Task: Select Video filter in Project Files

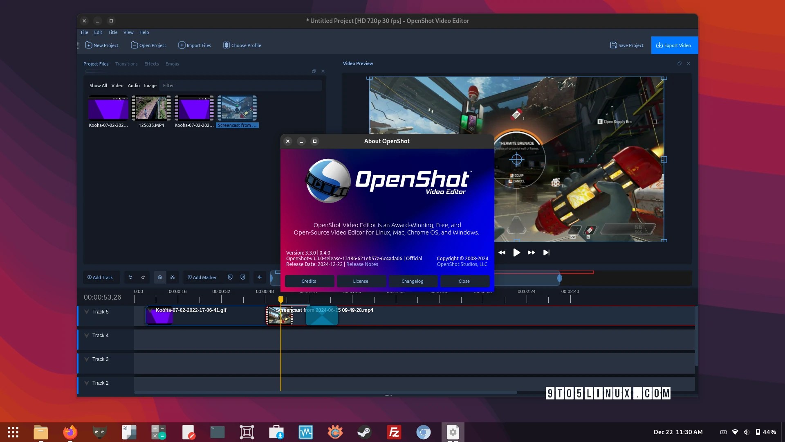Action: click(117, 86)
